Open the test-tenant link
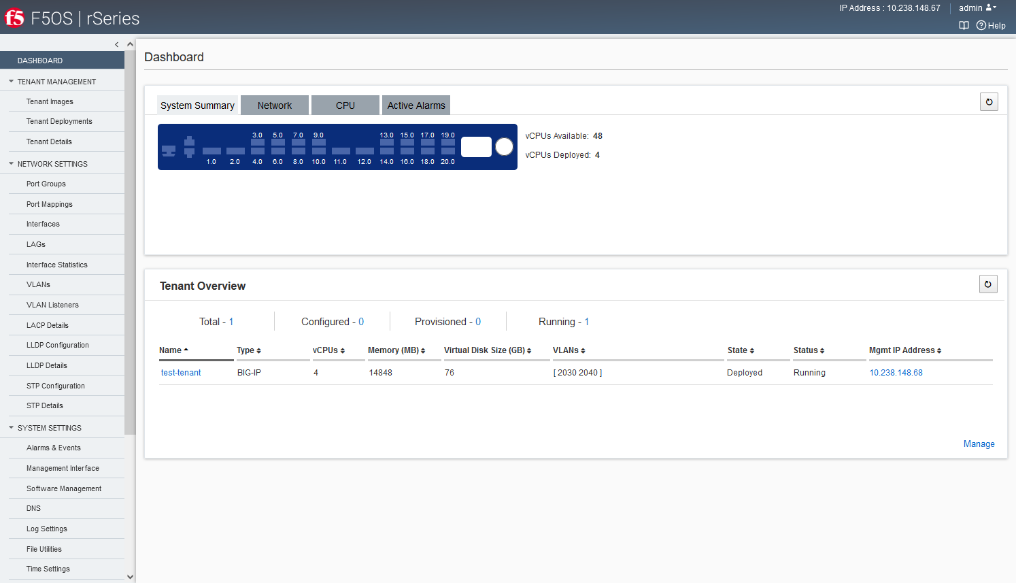 (181, 373)
